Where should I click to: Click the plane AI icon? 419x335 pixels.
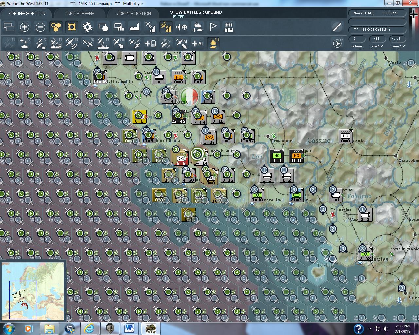197,43
